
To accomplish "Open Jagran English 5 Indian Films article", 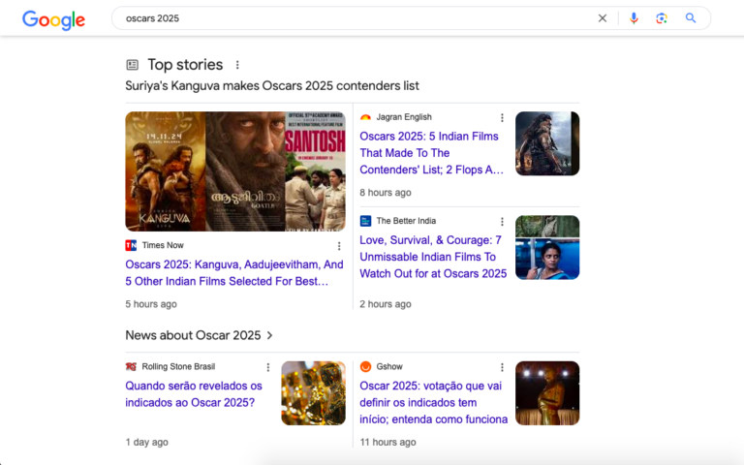I will click(431, 153).
